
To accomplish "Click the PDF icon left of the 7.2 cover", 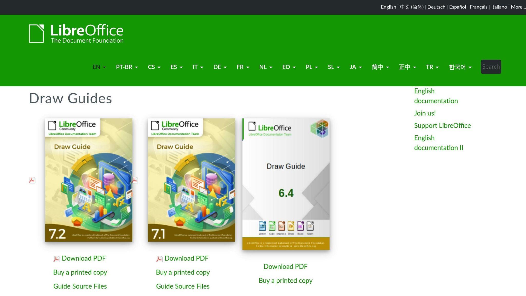I will point(32,180).
